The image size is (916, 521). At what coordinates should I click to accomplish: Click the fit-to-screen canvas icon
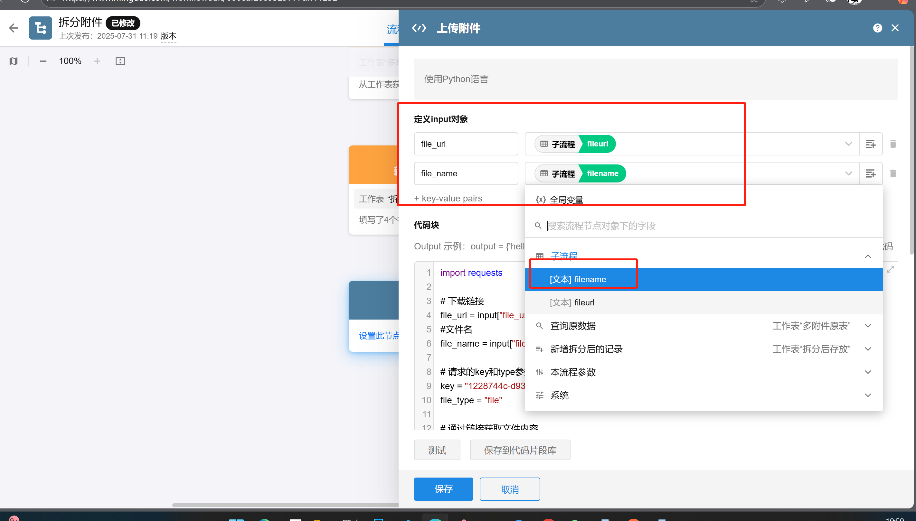[x=120, y=61]
